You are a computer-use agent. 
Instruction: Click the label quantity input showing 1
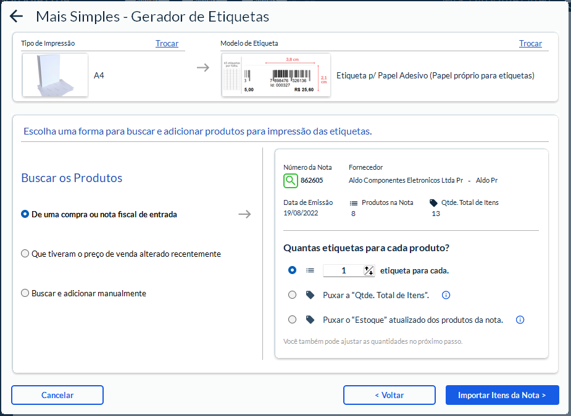(x=343, y=270)
